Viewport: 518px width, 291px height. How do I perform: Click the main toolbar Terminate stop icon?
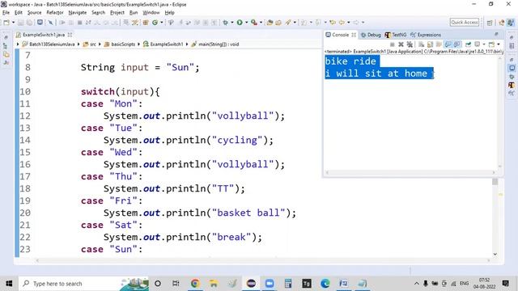coord(79,23)
